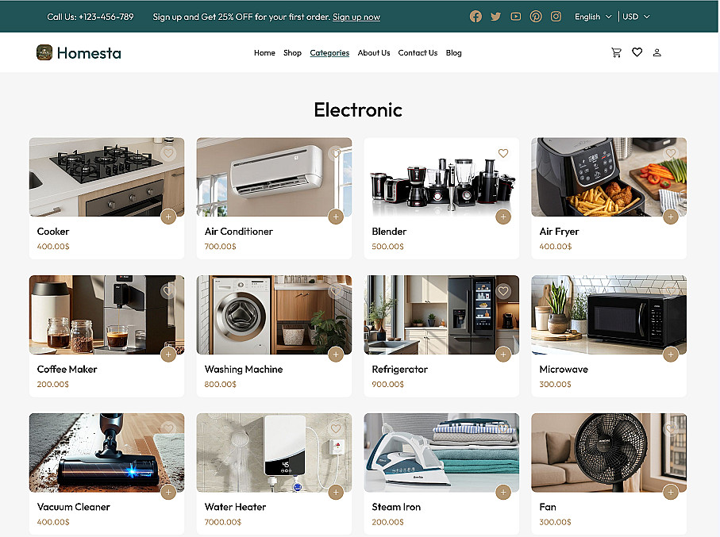The height and width of the screenshot is (537, 720).
Task: Add Cooker to cart with plus button
Action: tap(168, 217)
